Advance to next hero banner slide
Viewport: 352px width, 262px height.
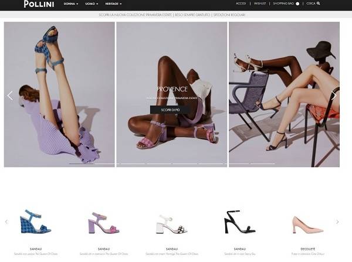coord(333,96)
